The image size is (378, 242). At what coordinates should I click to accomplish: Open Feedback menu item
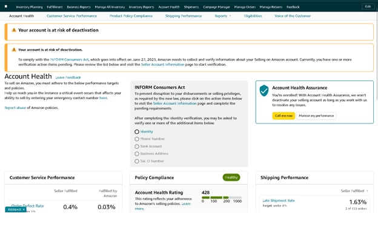[293, 7]
